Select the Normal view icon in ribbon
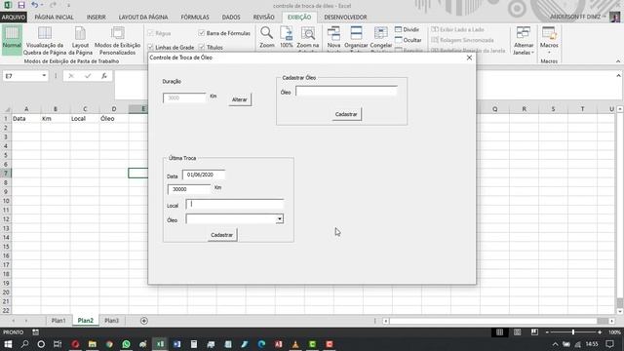This screenshot has height=351, width=624. coord(12,40)
